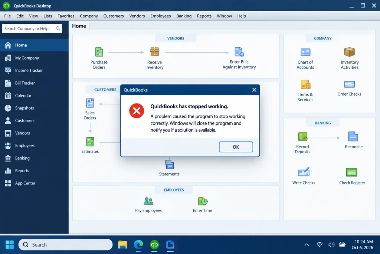The image size is (380, 254).
Task: Click the CUSTOMERS section header
Action: (105, 90)
